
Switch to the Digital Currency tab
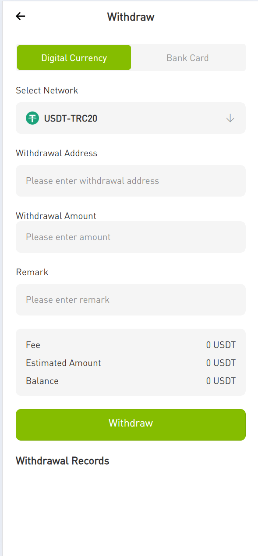tap(74, 57)
